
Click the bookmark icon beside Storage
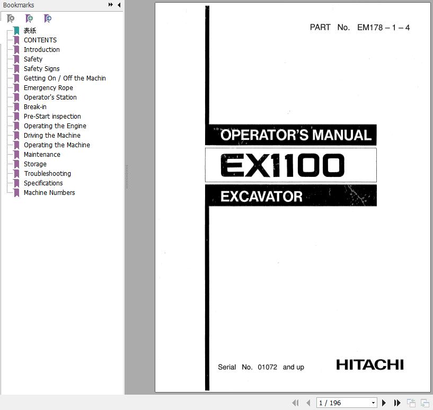(x=16, y=164)
